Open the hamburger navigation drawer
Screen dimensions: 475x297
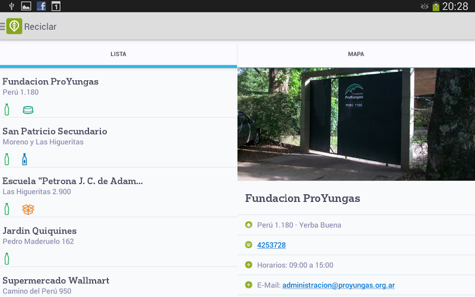pyautogui.click(x=2, y=26)
